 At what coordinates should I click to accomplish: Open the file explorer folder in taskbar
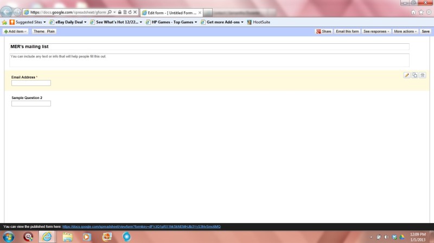(67, 237)
